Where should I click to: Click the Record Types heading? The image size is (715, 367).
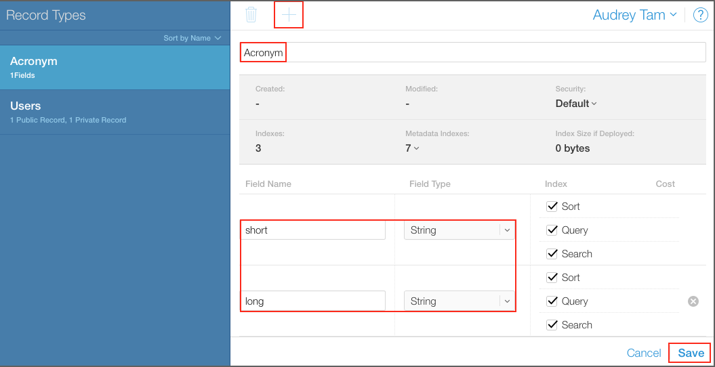coord(45,15)
